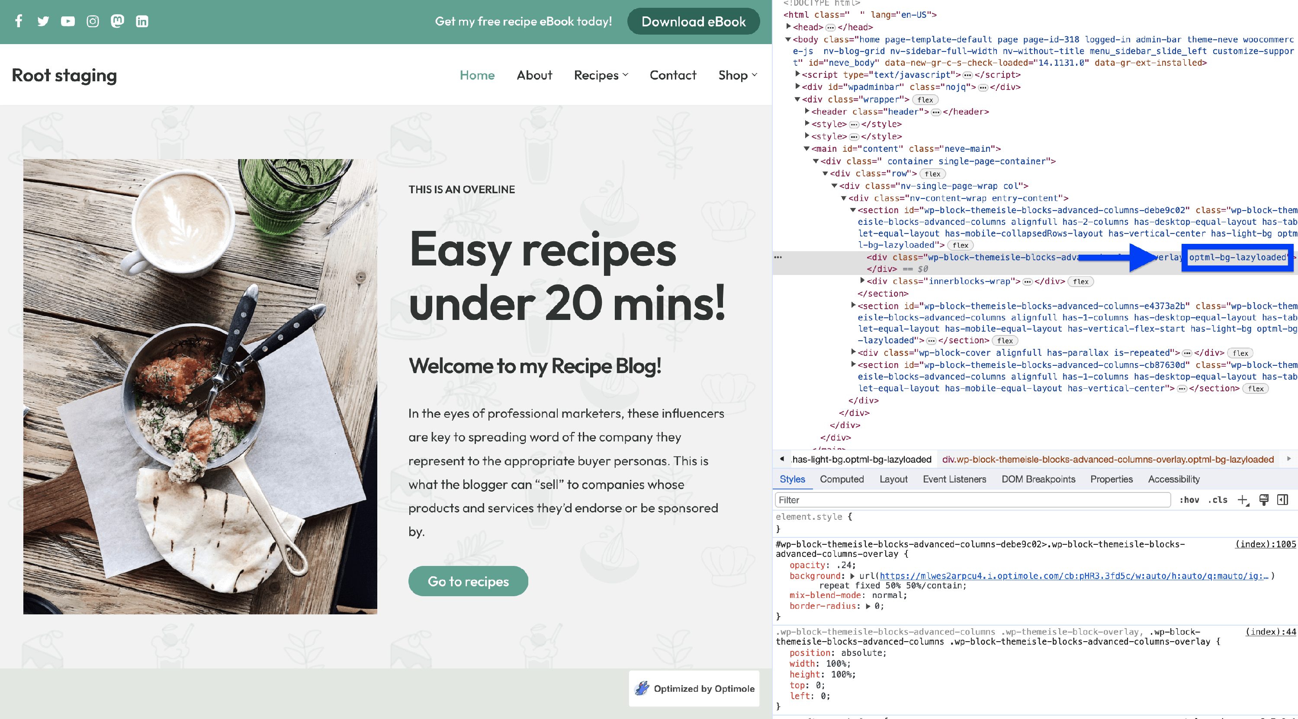Switch to the Computed tab

842,479
